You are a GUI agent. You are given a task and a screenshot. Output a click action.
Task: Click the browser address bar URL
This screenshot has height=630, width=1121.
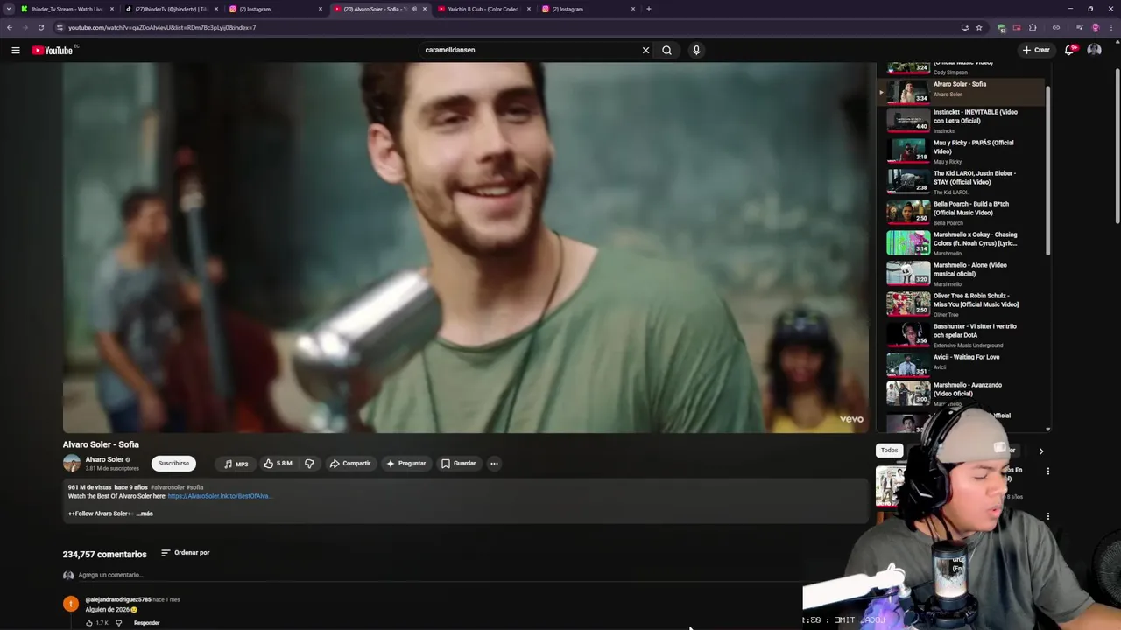(x=162, y=27)
